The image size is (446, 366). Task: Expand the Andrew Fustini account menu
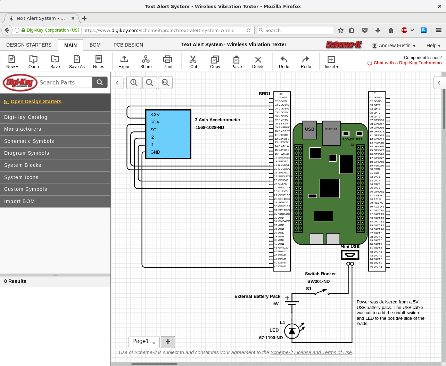(x=394, y=46)
